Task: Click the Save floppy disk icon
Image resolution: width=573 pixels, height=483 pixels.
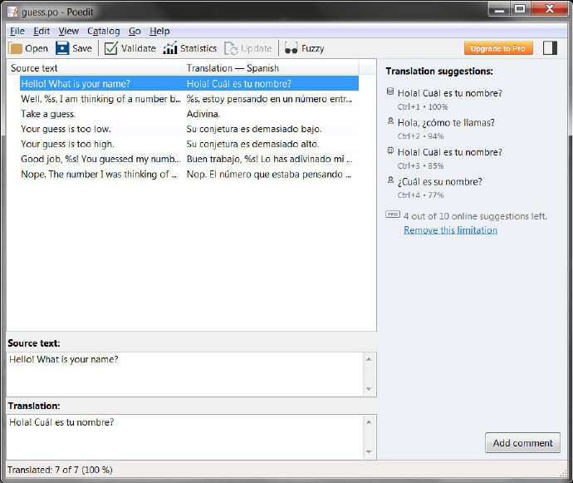Action: [62, 48]
